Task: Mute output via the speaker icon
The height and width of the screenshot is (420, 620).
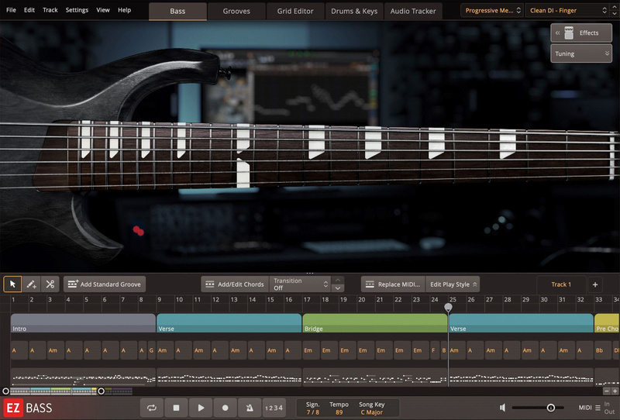Action: click(502, 408)
